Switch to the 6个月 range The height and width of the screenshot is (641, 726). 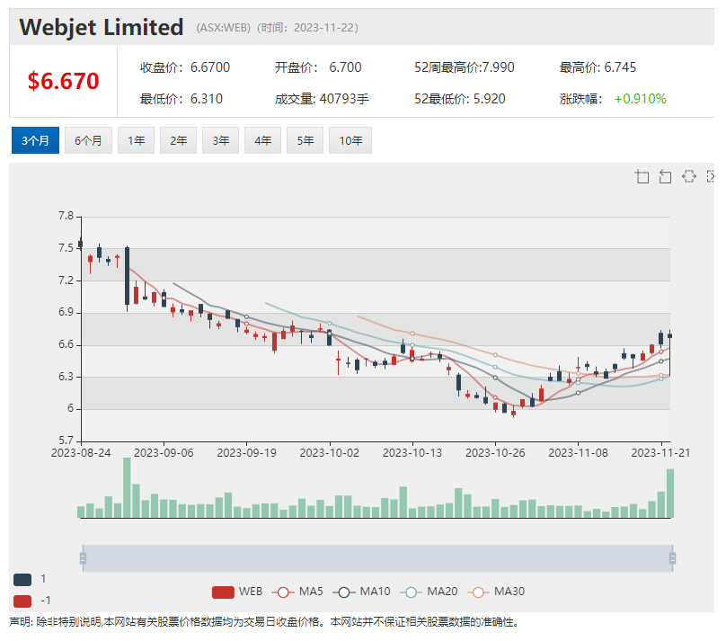(88, 140)
